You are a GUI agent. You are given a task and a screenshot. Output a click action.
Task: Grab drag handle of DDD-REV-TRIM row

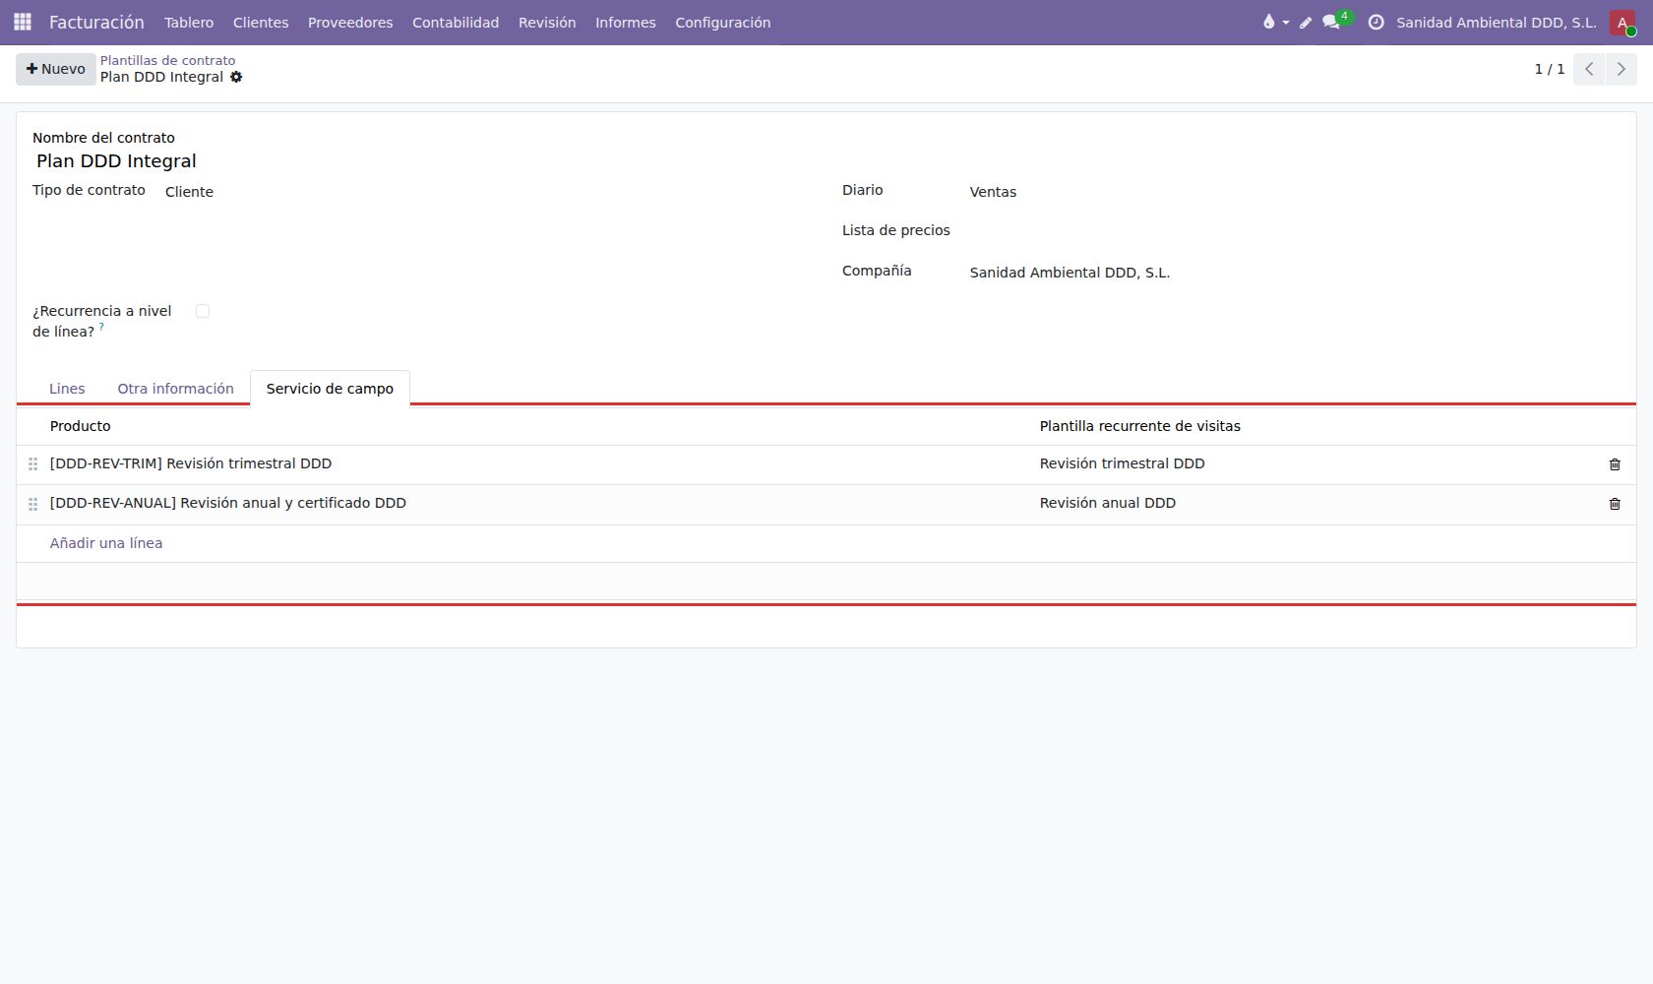coord(32,464)
